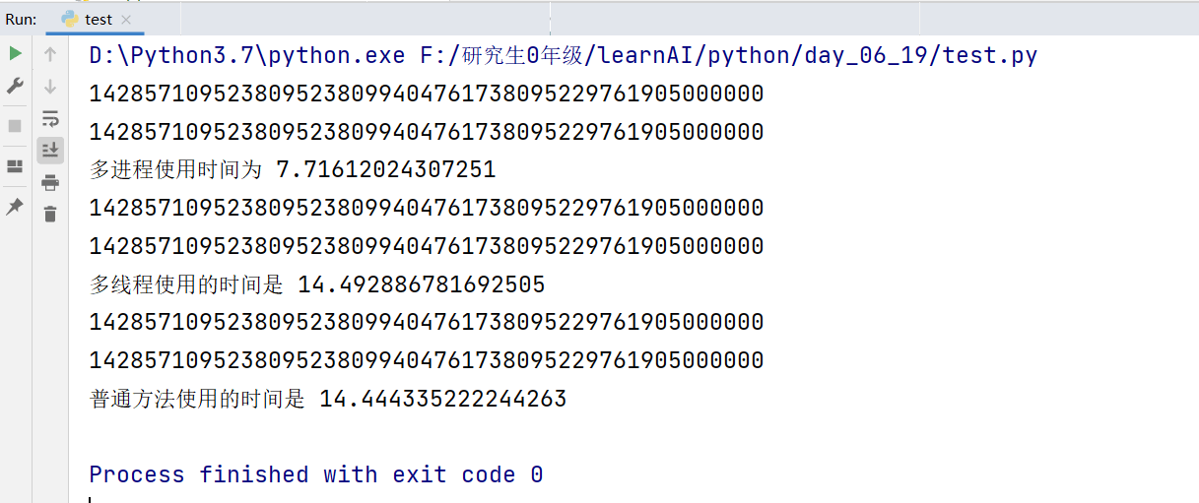Toggle scroll to end of output
This screenshot has height=503, width=1199.
point(50,151)
